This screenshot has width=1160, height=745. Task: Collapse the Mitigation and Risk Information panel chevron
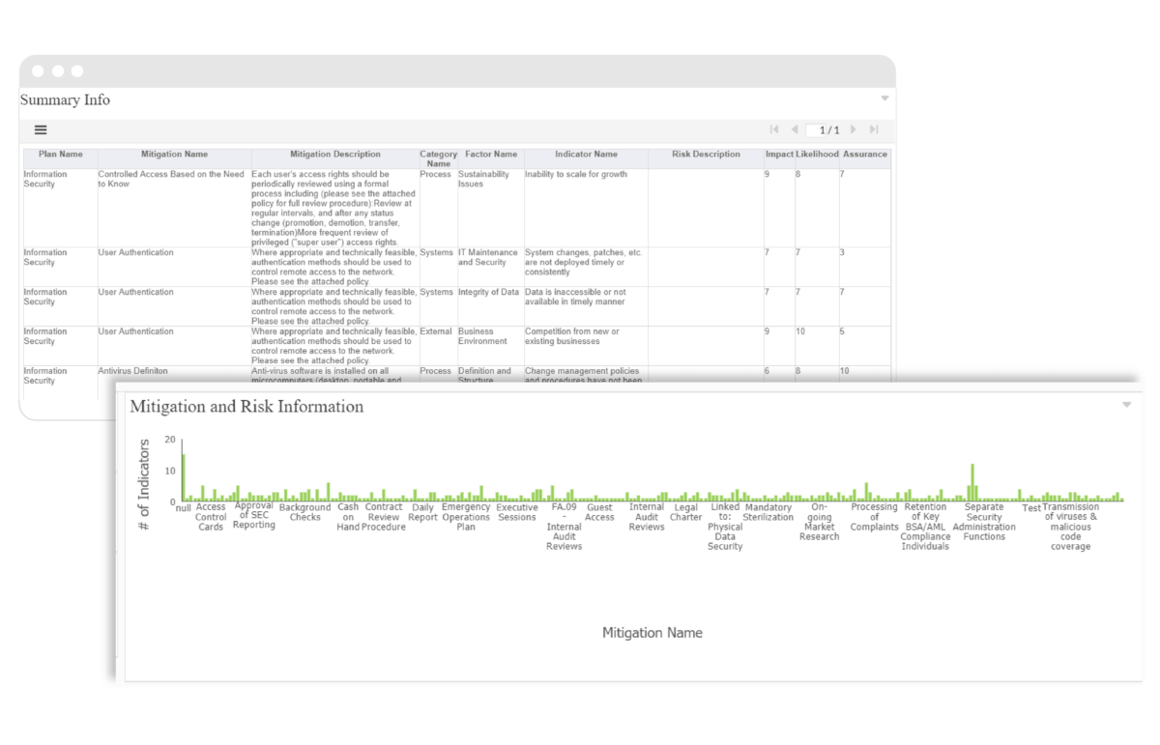click(x=1125, y=405)
